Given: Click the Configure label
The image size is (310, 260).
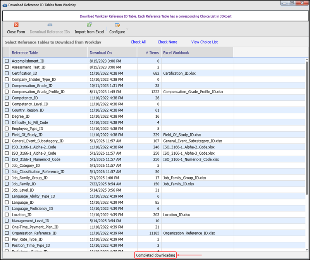Looking at the screenshot, I should 117,32.
